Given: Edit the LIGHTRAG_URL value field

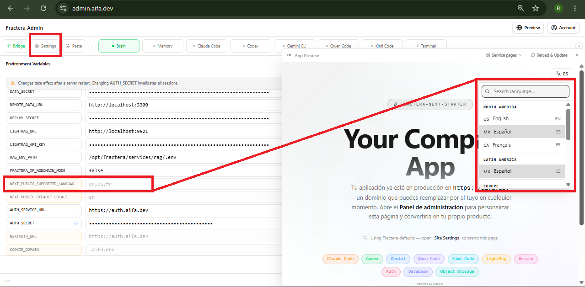Looking at the screenshot, I should pos(183,131).
